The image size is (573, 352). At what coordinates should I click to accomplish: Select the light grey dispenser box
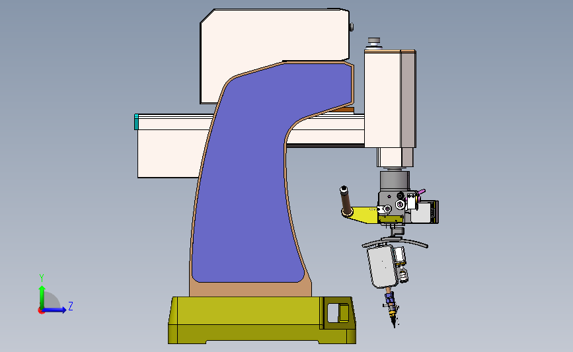381,266
